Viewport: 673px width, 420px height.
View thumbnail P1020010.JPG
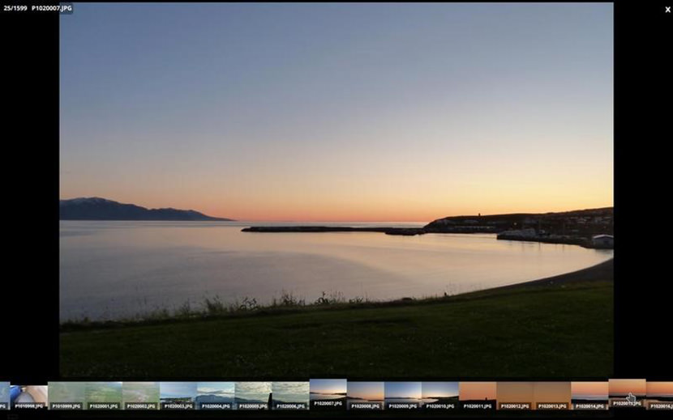(x=440, y=396)
